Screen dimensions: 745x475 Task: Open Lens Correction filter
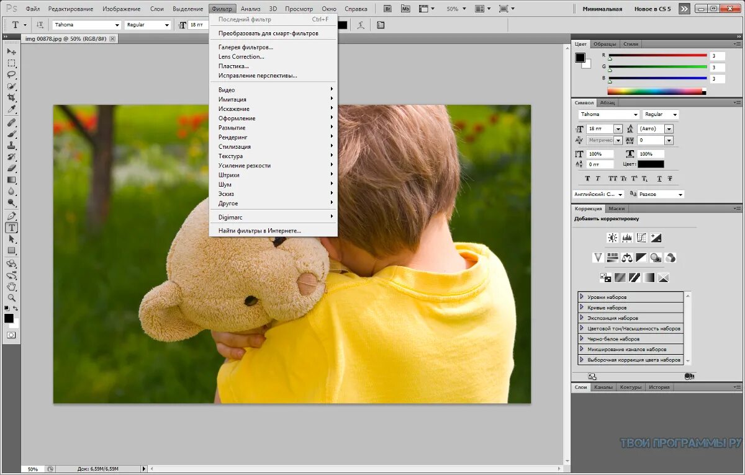pyautogui.click(x=273, y=56)
